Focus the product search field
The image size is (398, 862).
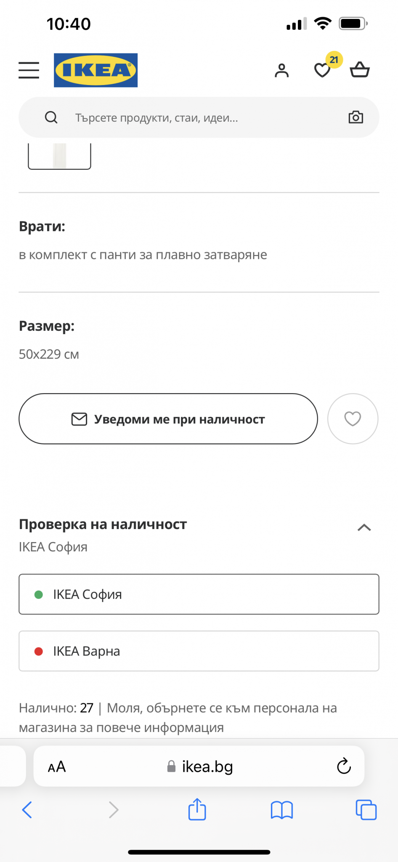click(198, 118)
